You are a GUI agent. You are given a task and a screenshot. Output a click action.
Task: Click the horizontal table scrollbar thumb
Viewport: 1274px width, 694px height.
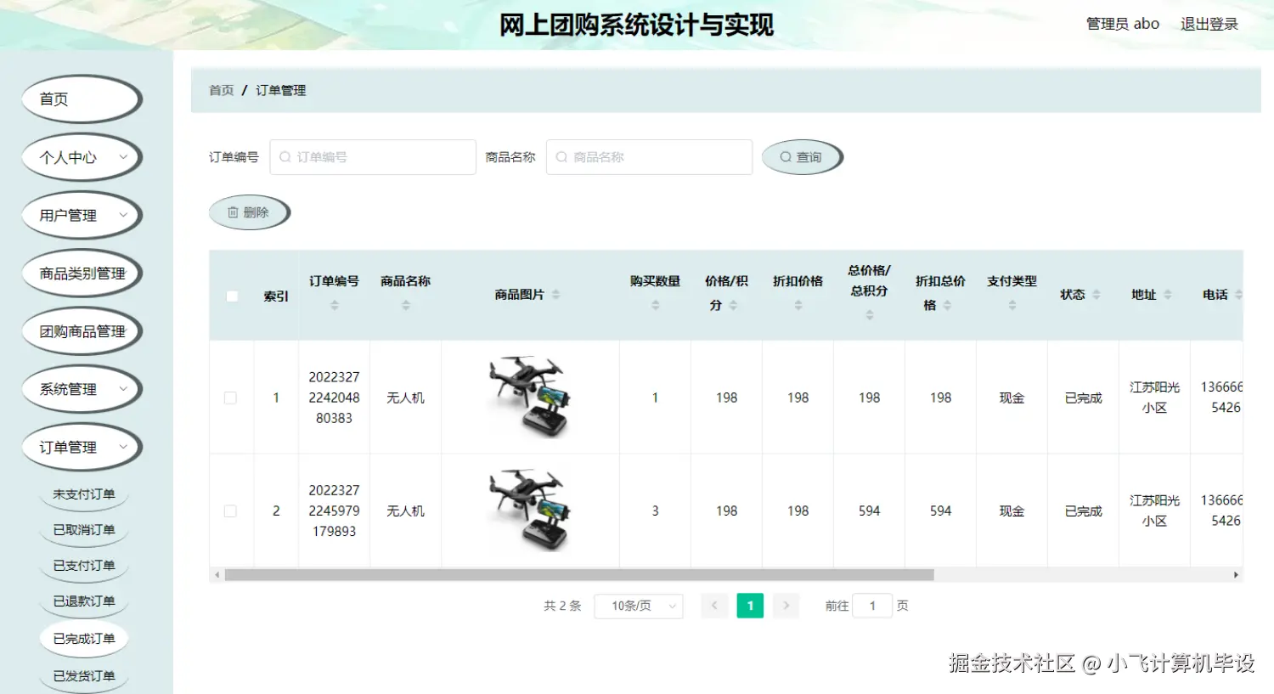click(579, 575)
